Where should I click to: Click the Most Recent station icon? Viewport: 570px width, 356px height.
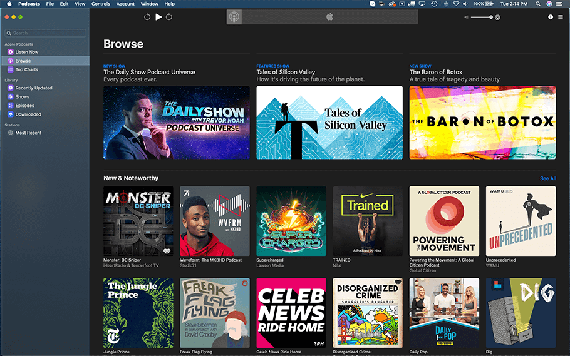point(11,133)
